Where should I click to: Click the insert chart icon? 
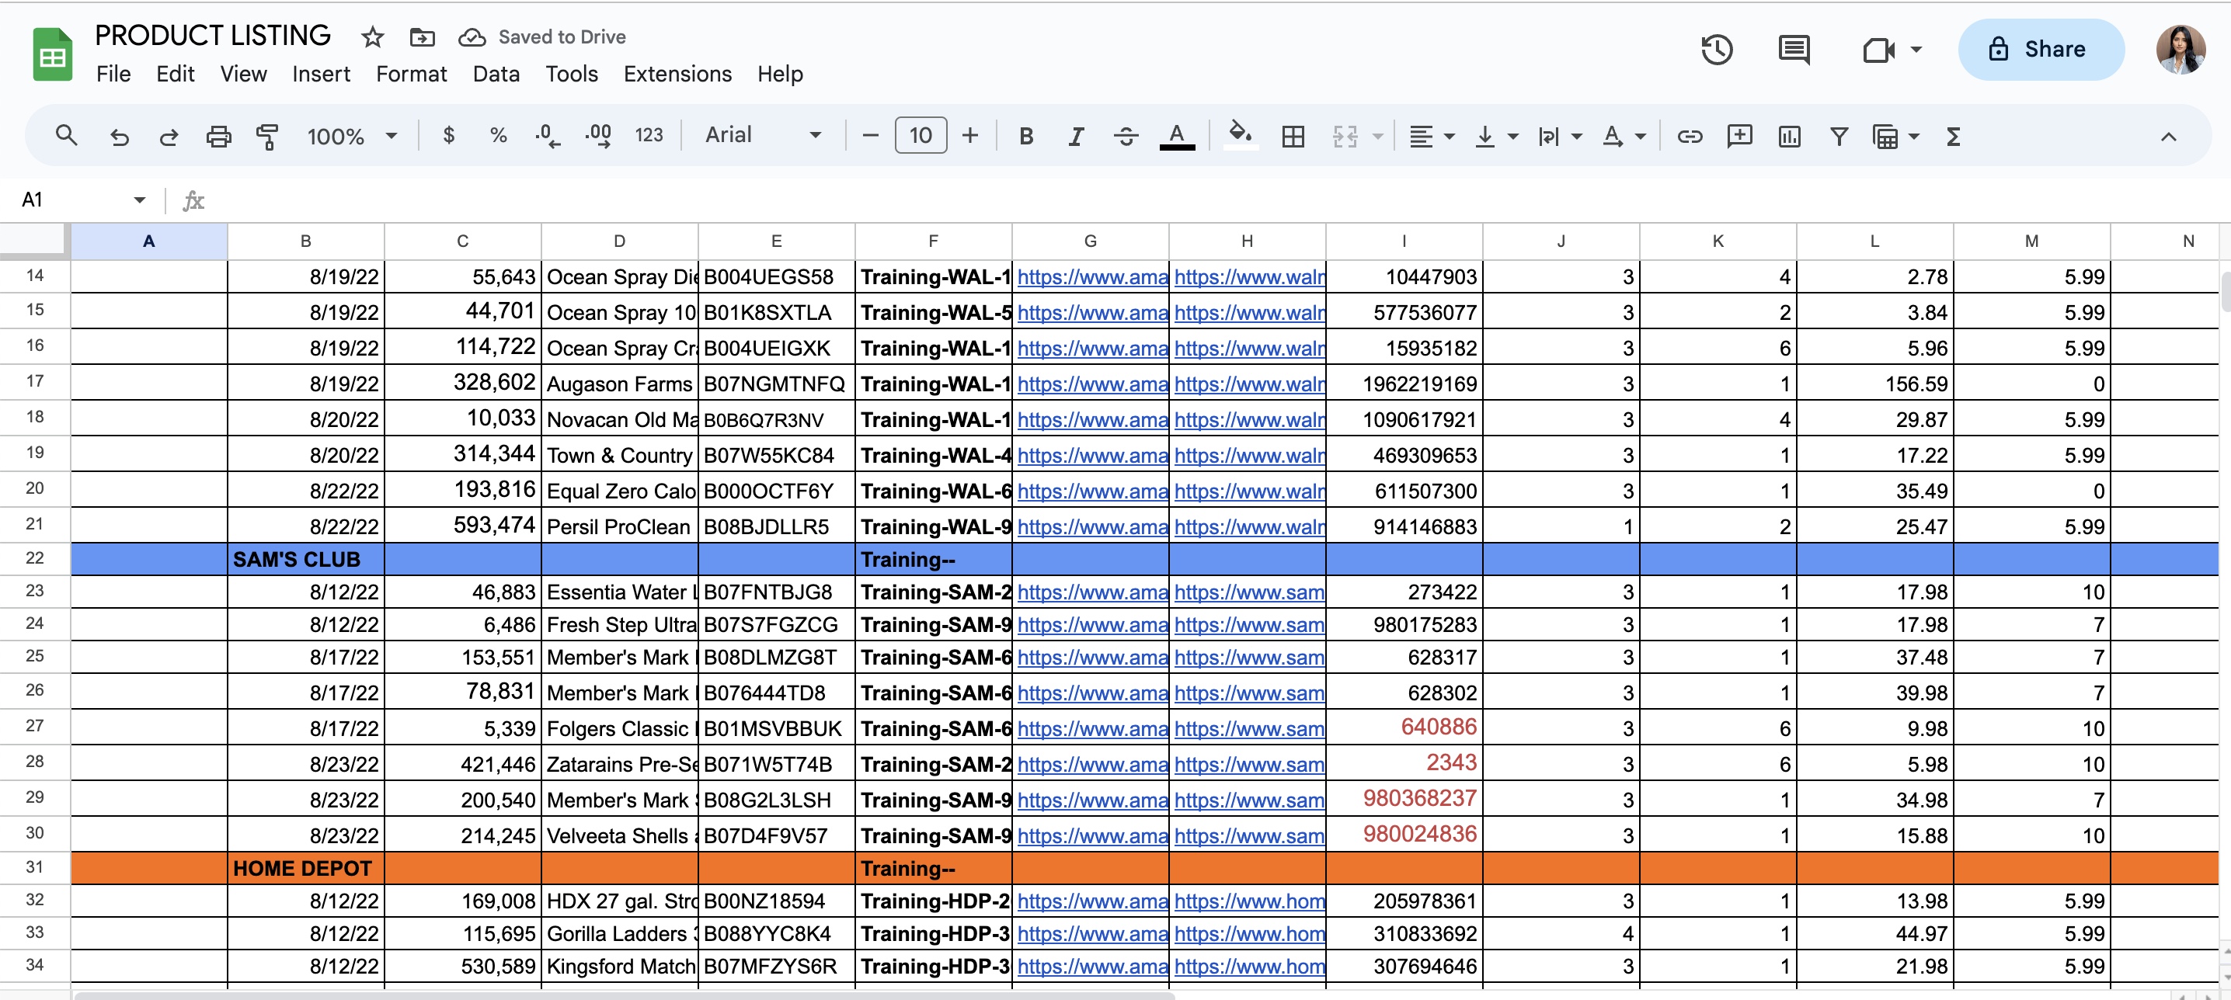pos(1788,136)
